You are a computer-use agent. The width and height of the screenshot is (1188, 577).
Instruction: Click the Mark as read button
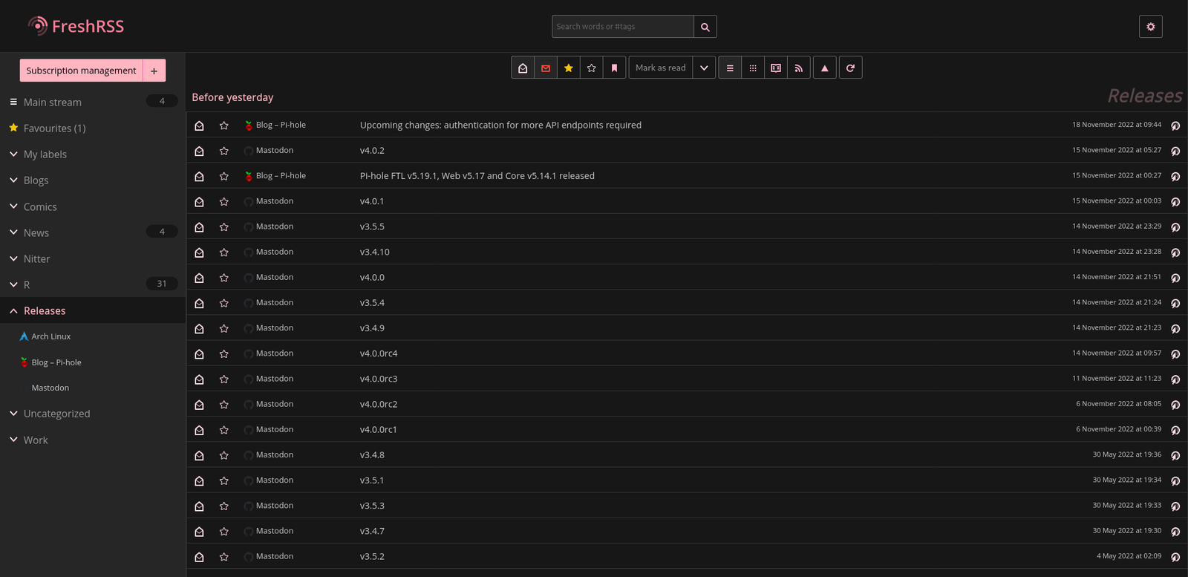coord(660,68)
